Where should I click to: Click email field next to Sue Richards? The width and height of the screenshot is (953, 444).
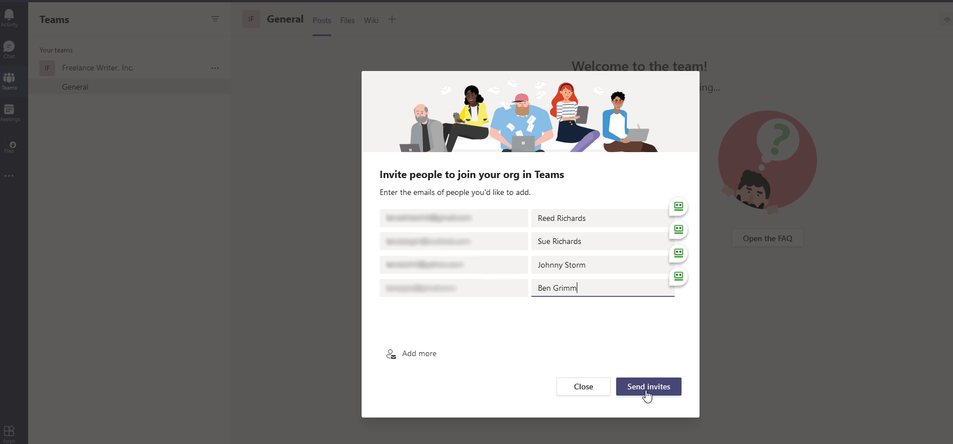[x=454, y=241]
